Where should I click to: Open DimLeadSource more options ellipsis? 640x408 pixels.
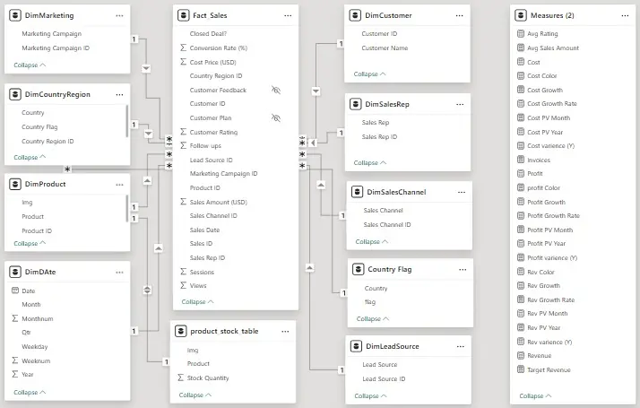pyautogui.click(x=461, y=346)
